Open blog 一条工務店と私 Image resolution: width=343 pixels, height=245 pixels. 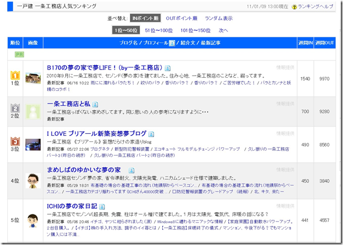68,104
